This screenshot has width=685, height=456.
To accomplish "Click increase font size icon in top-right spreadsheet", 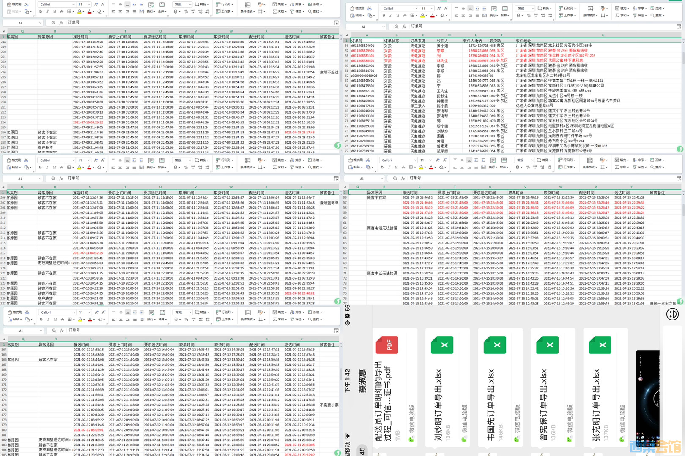I will click(x=438, y=8).
